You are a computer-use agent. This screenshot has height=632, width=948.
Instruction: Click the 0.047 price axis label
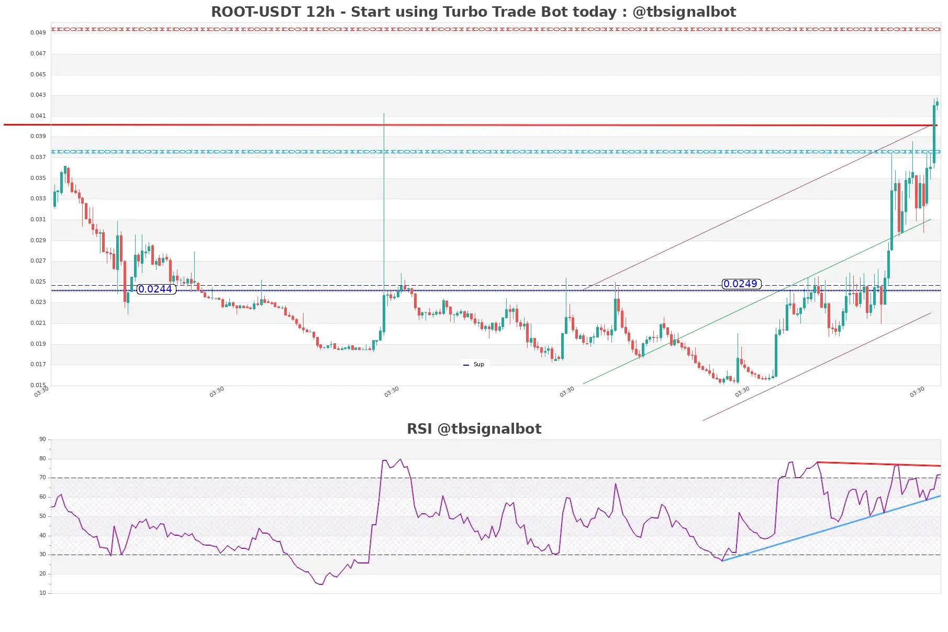pos(38,53)
